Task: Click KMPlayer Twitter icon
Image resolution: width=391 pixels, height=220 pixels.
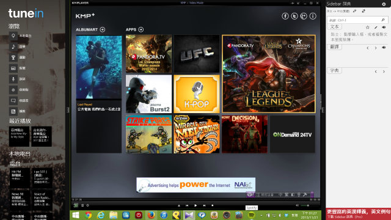Action: pos(294,16)
